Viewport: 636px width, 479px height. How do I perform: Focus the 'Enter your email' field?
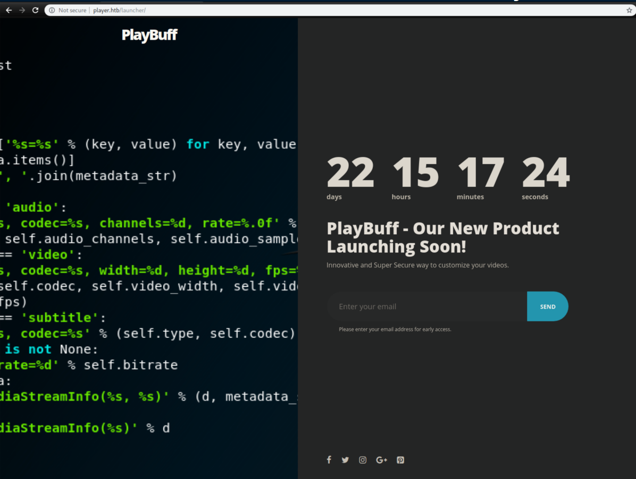pyautogui.click(x=426, y=306)
